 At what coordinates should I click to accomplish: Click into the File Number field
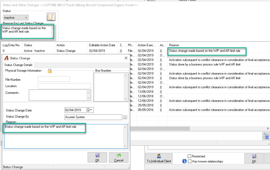54,79
